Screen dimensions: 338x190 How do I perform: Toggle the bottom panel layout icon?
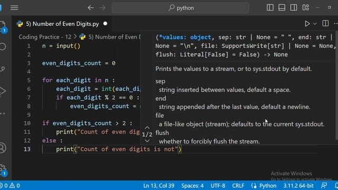pos(281,8)
